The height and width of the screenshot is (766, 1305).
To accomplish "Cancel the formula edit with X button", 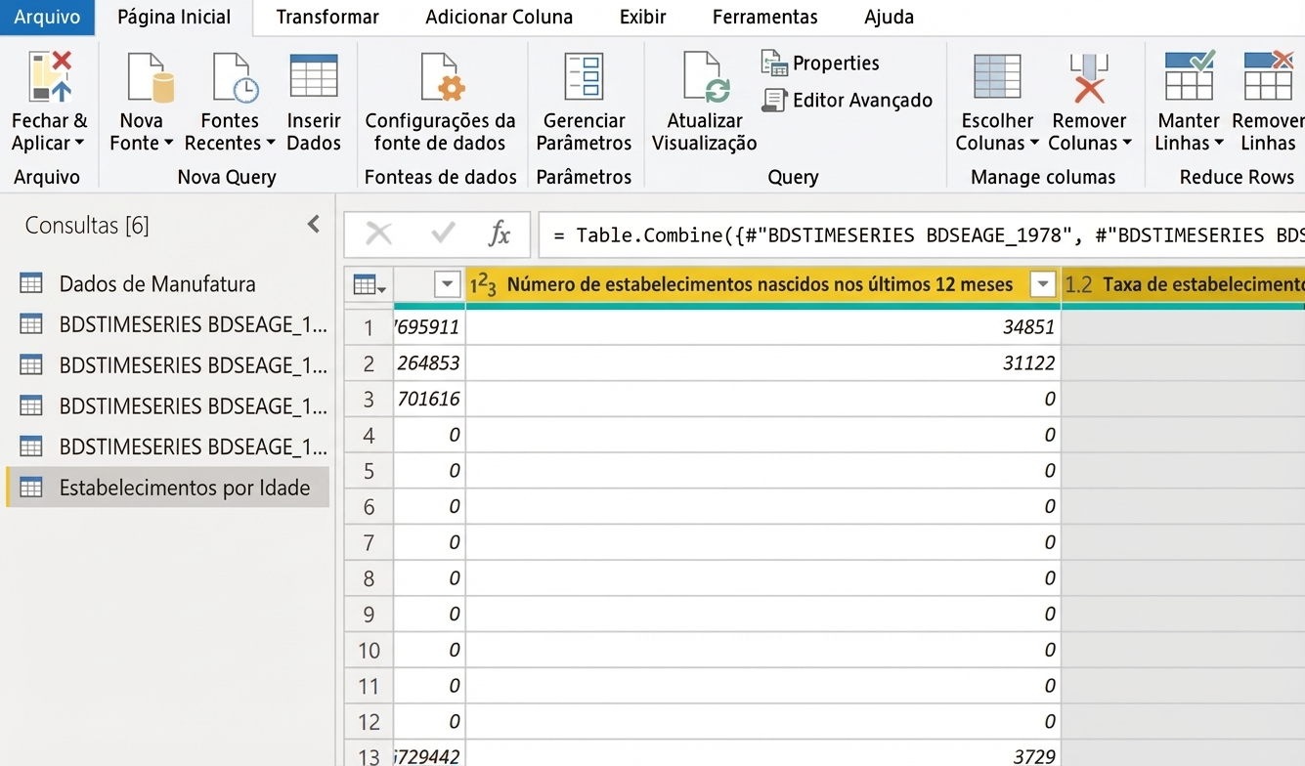I will tap(378, 234).
